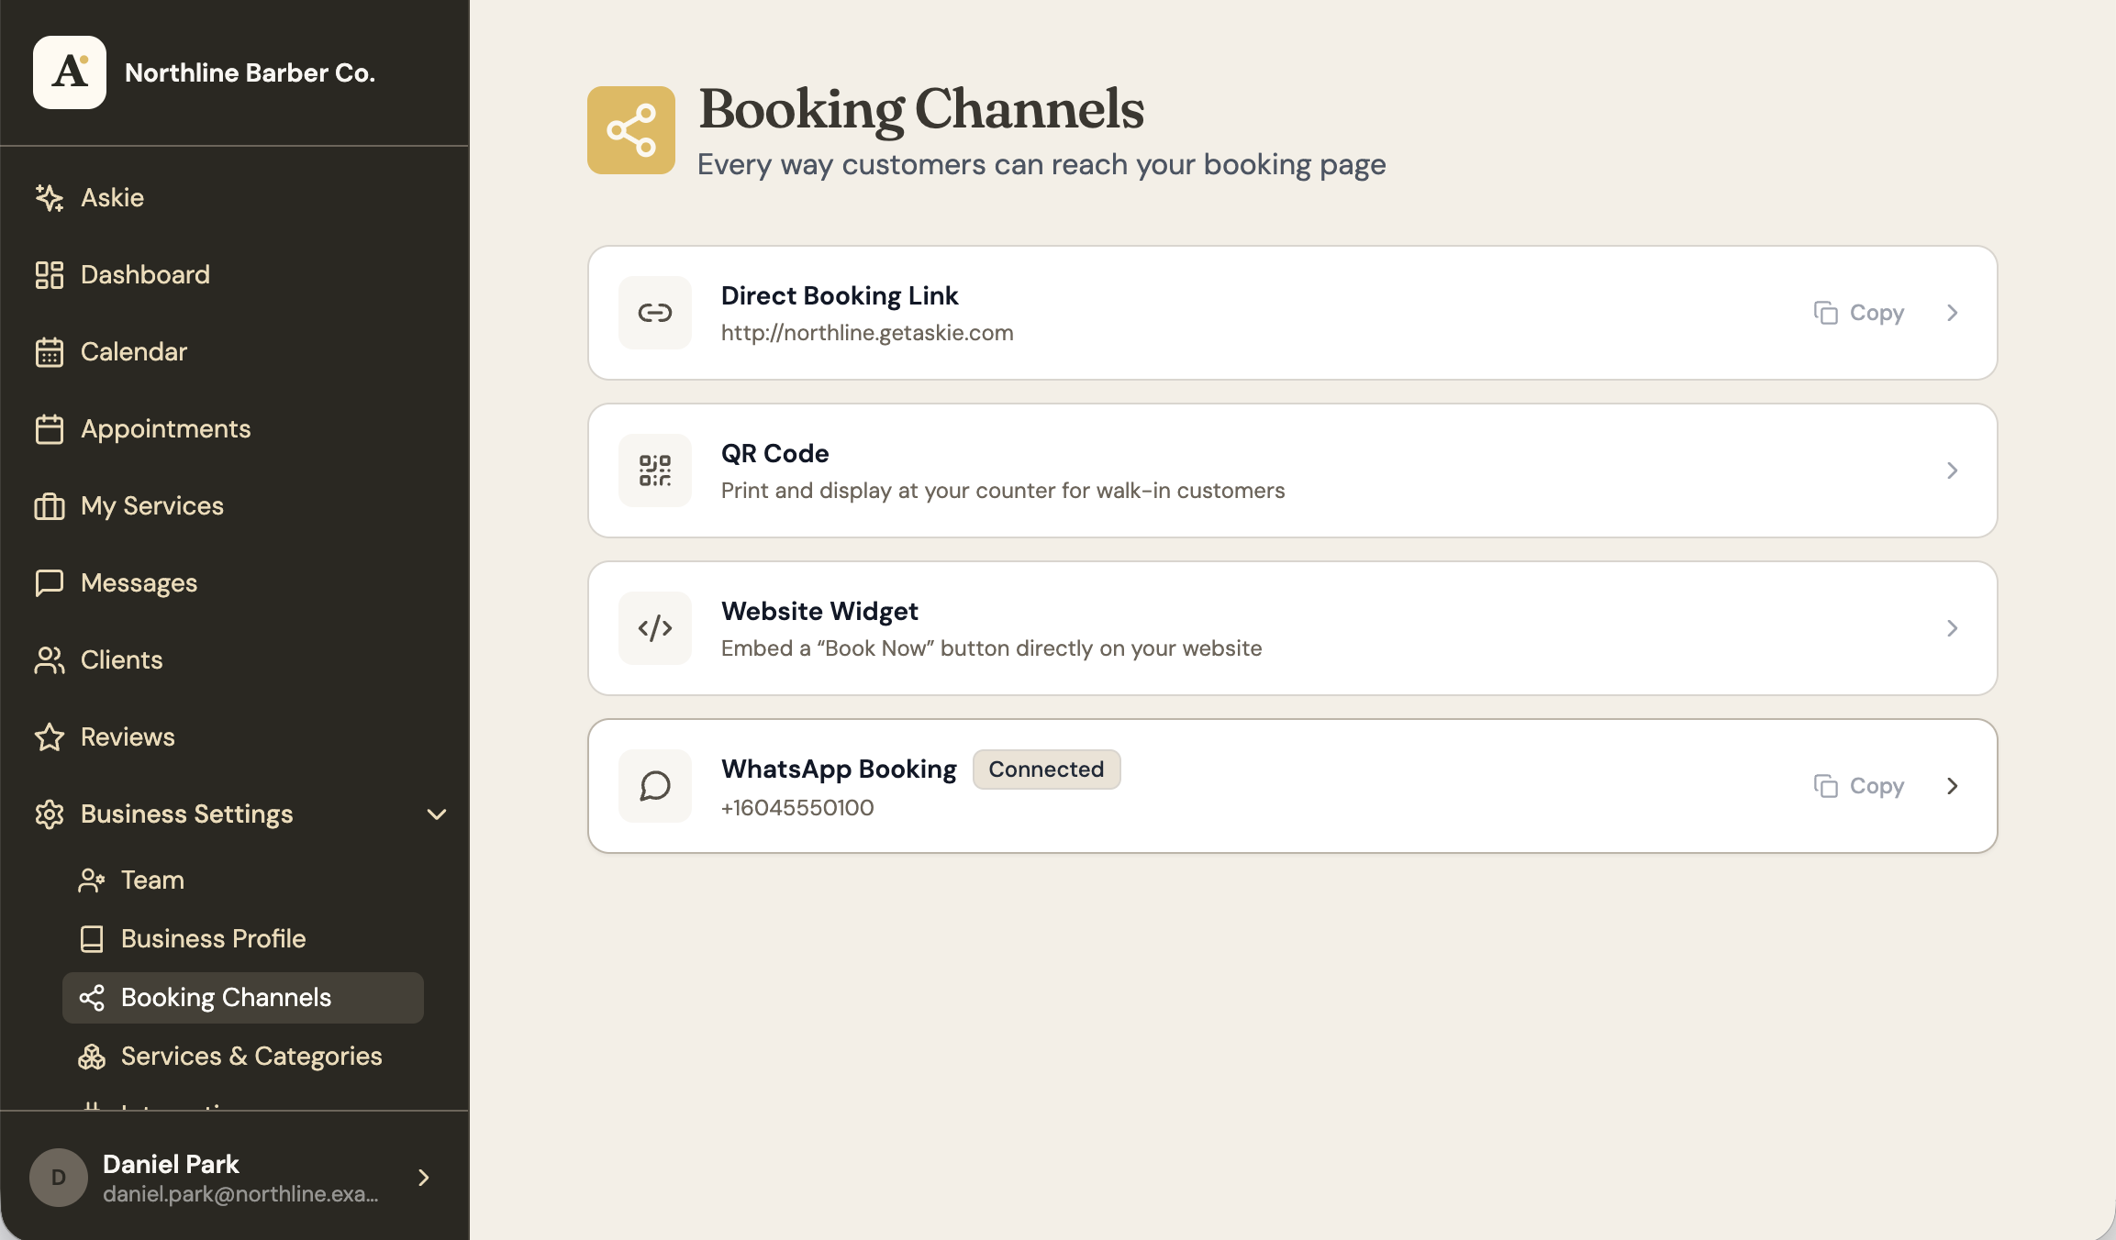Image resolution: width=2116 pixels, height=1240 pixels.
Task: Click the Team user icon
Action: tap(92, 880)
